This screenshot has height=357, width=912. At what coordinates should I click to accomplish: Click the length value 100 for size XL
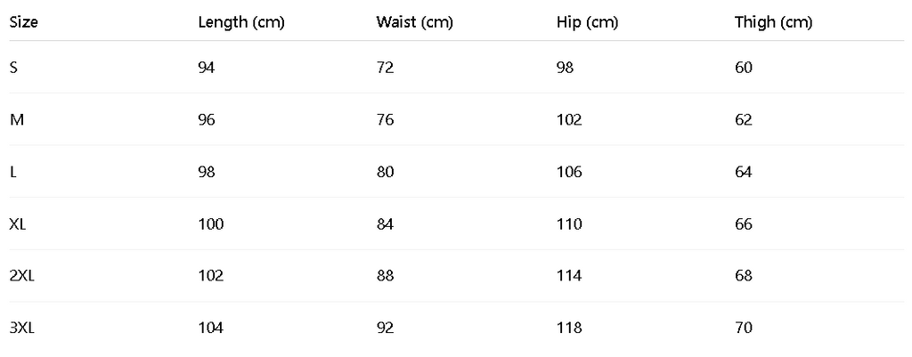coord(210,224)
